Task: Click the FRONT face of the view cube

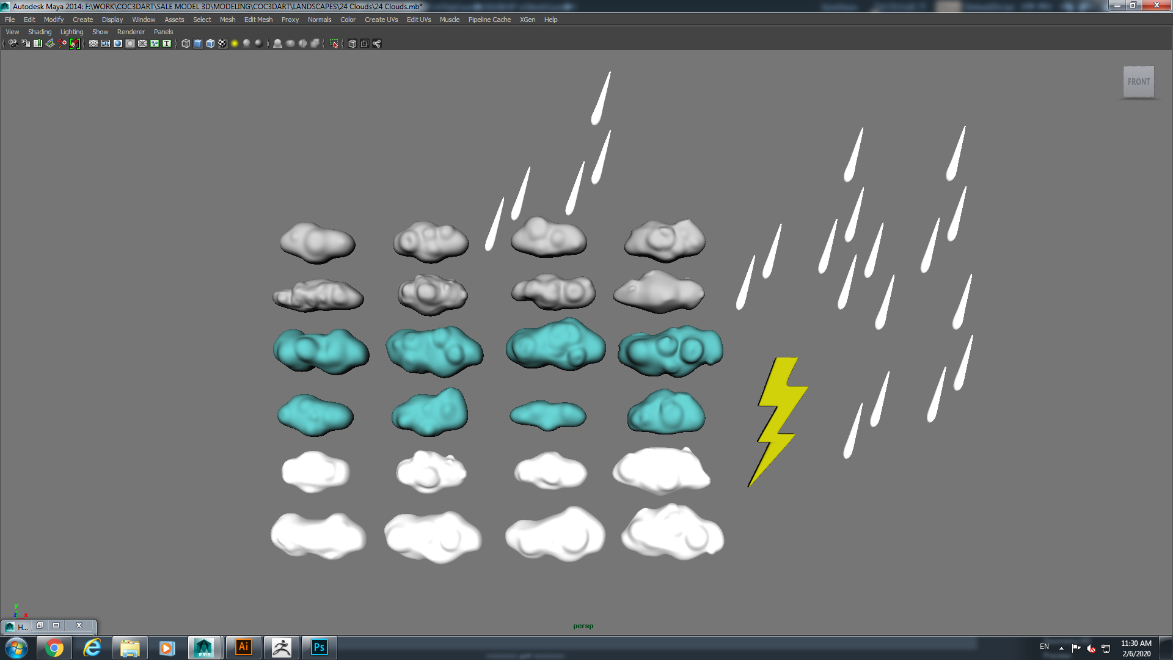Action: tap(1138, 82)
